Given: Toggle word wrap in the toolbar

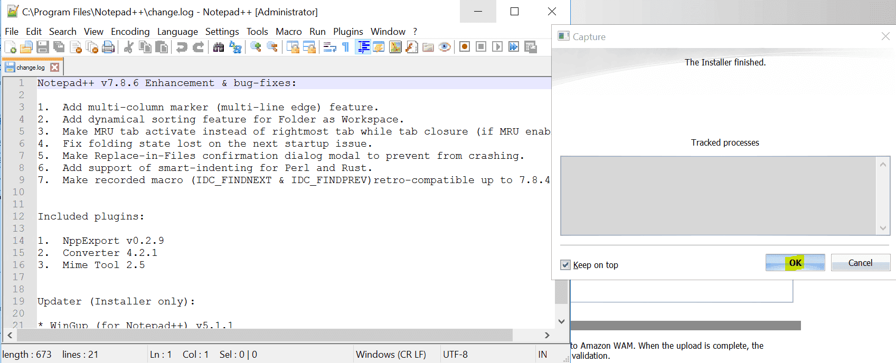Looking at the screenshot, I should point(330,47).
